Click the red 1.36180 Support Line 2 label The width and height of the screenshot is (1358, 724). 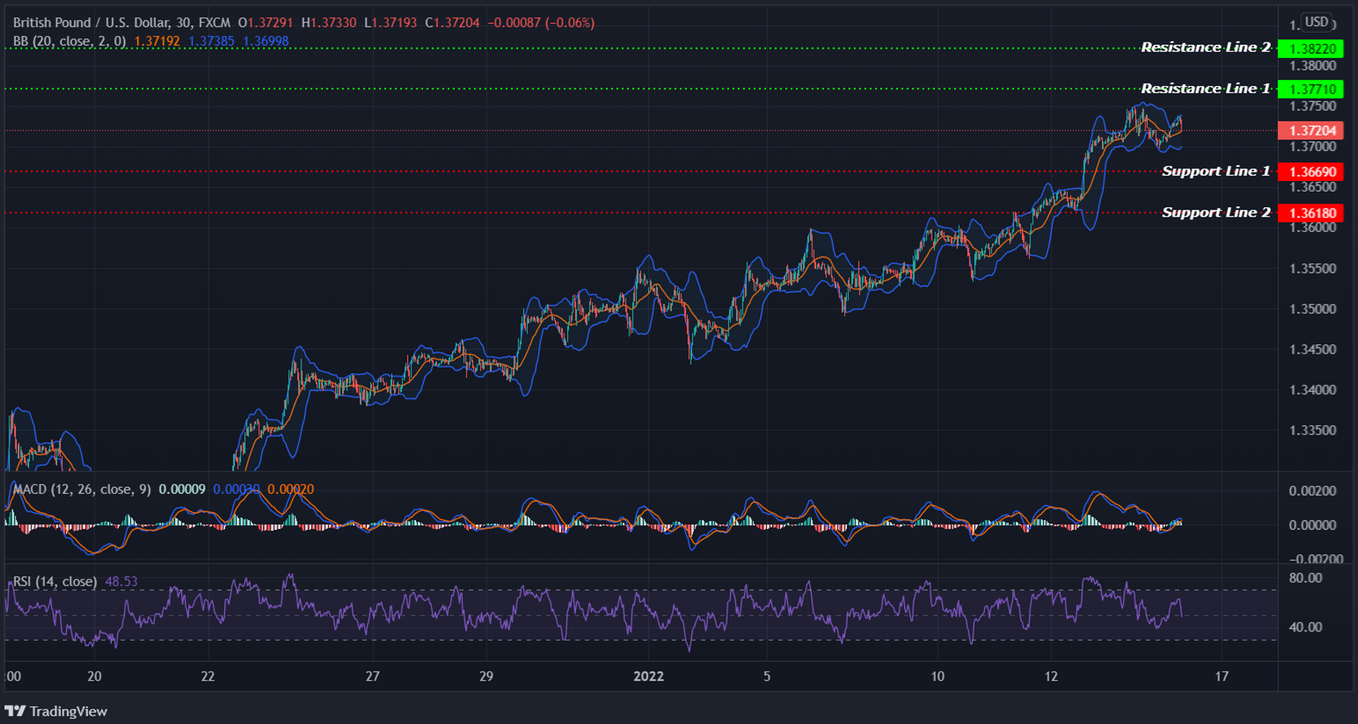pos(1312,213)
